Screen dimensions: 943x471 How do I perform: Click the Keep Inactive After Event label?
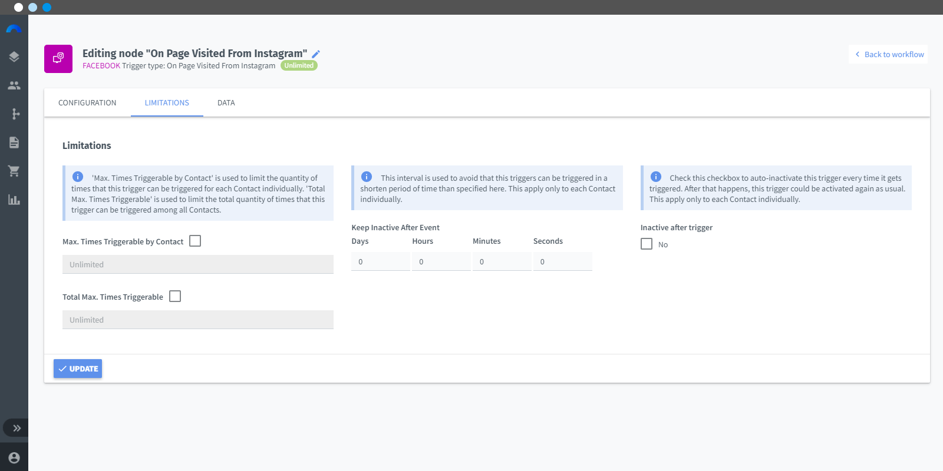click(395, 227)
